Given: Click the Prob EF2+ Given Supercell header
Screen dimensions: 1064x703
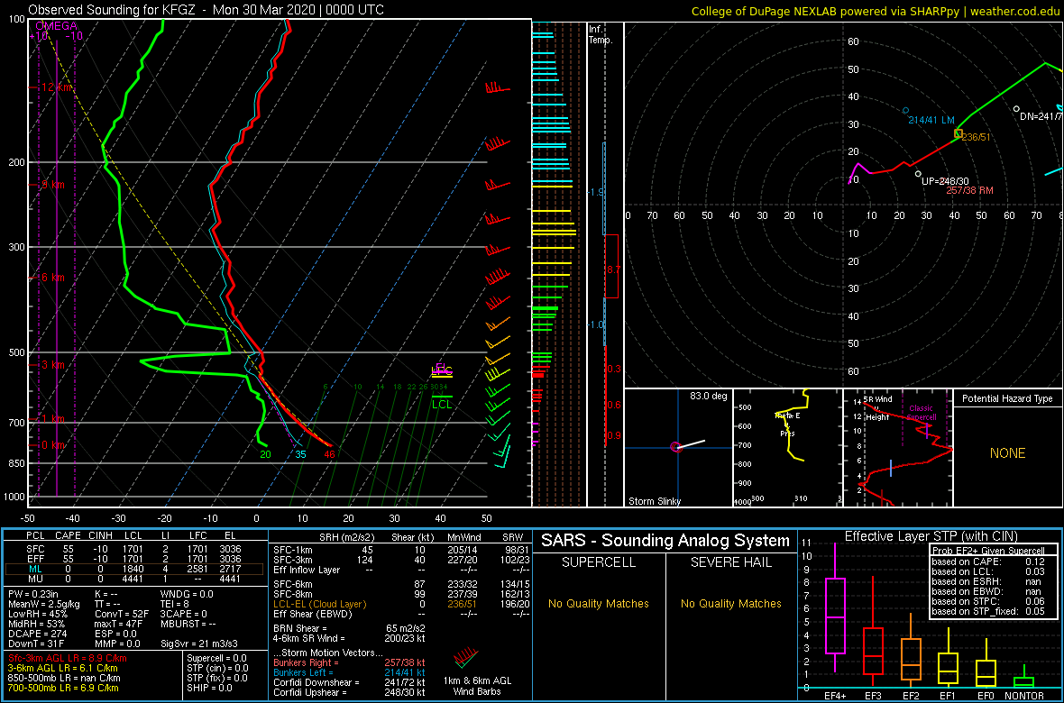Looking at the screenshot, I should tap(988, 551).
